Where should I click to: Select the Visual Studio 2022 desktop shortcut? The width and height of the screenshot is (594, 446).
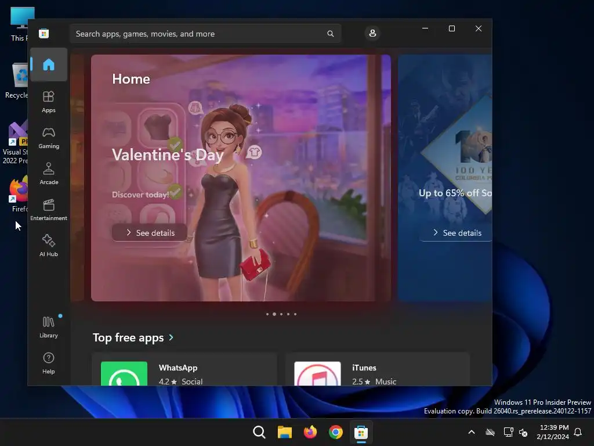[x=15, y=143]
